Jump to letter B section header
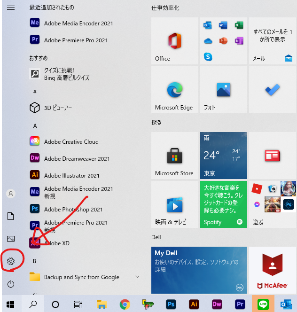This screenshot has width=297, height=312. pos(35,261)
